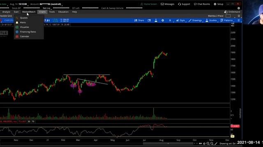Click the time axis scrollbar
The width and height of the screenshot is (263, 147).
tap(168, 143)
